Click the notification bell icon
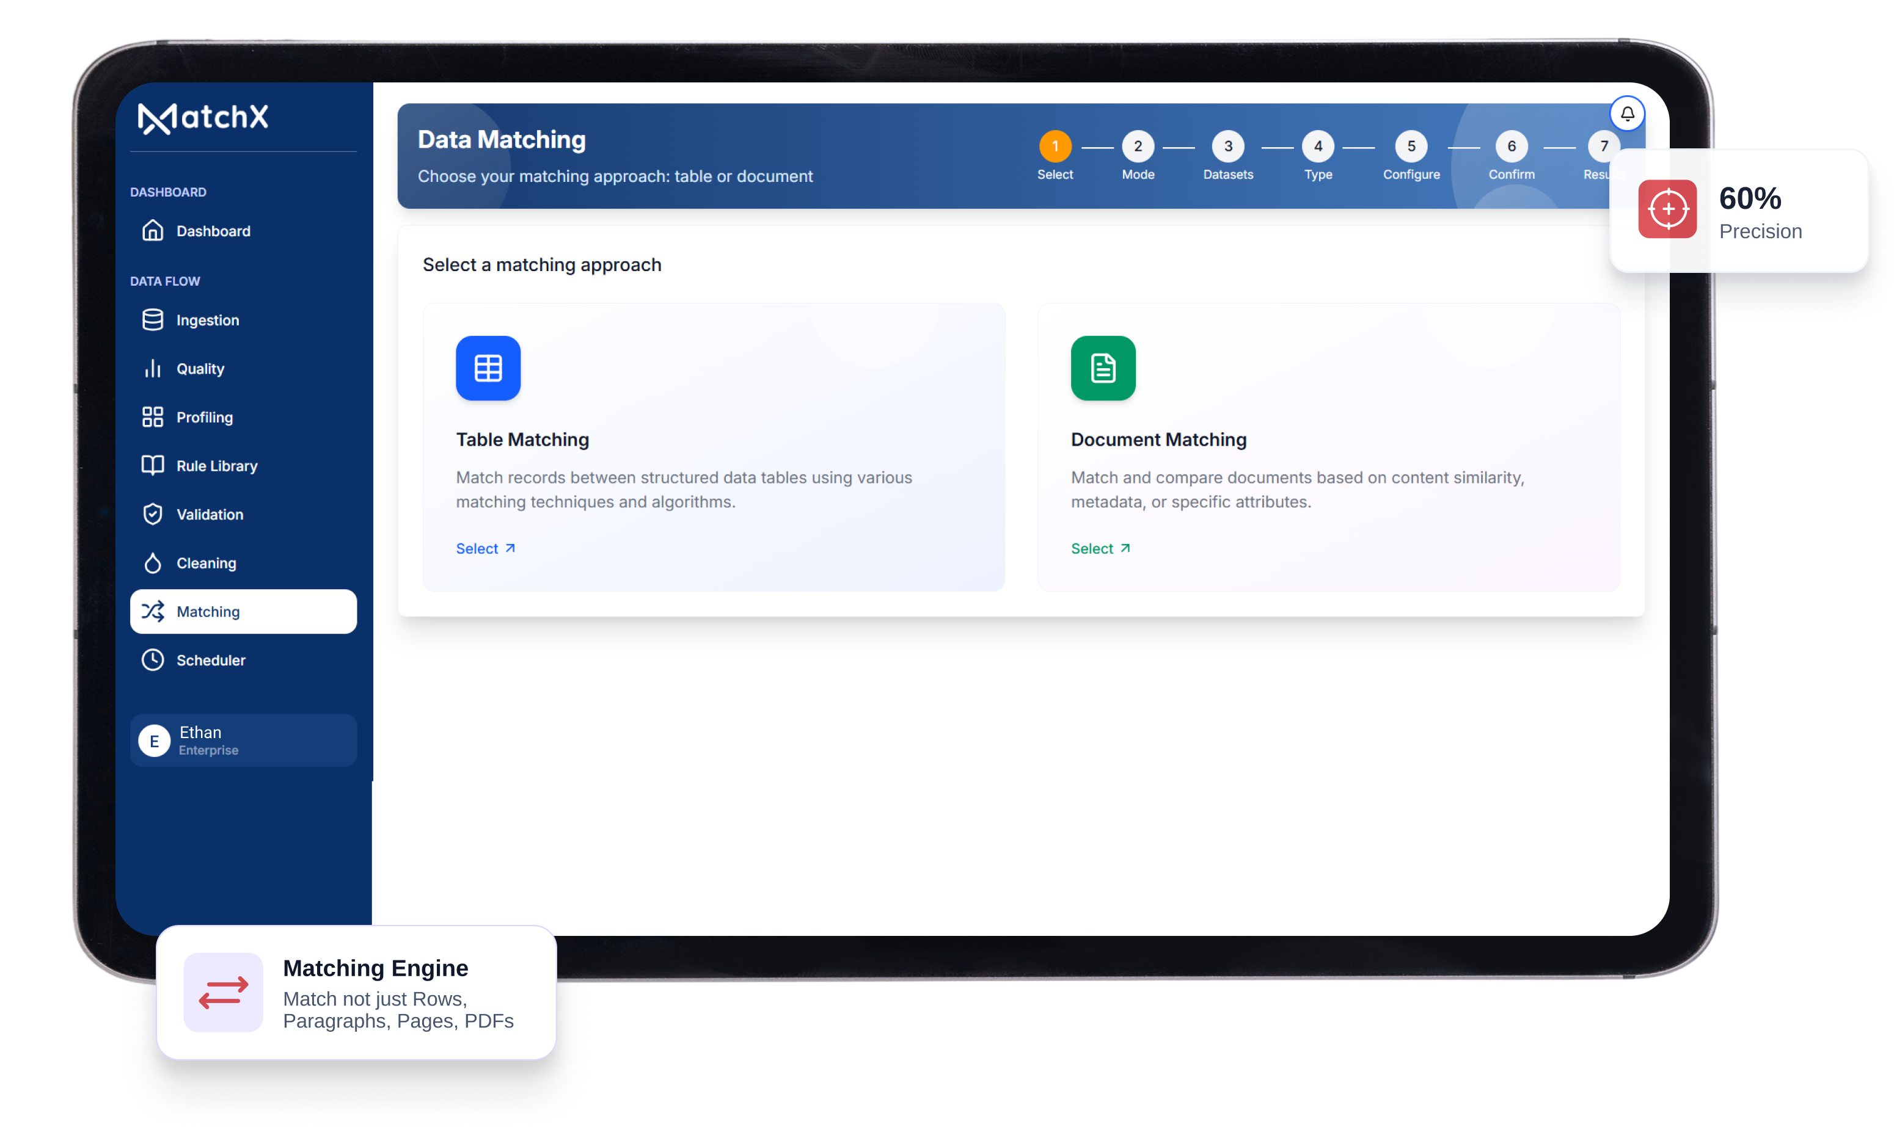 pos(1626,114)
